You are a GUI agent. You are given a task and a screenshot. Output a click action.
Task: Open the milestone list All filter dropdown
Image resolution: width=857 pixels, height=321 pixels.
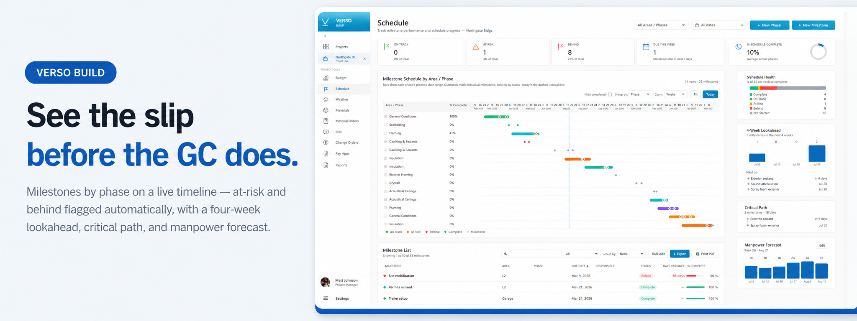[x=582, y=254]
